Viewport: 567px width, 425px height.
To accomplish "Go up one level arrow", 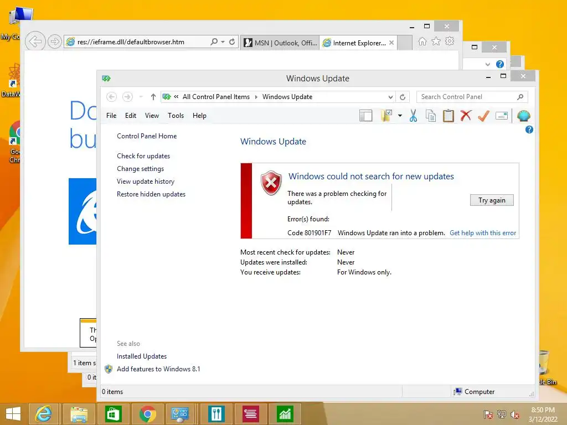I will point(153,97).
